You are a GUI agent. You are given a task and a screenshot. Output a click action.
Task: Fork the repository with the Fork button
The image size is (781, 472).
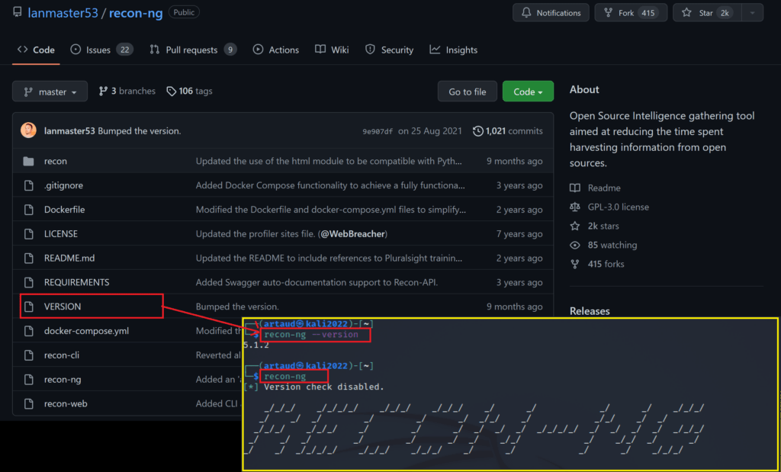pyautogui.click(x=631, y=13)
